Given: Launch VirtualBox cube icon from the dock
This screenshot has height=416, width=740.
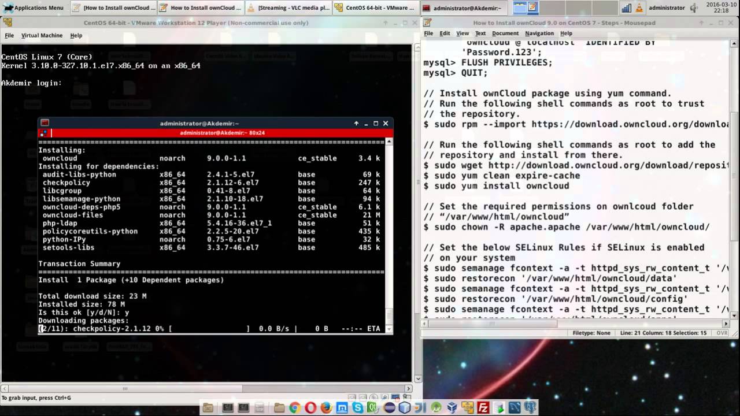Looking at the screenshot, I should (452, 407).
